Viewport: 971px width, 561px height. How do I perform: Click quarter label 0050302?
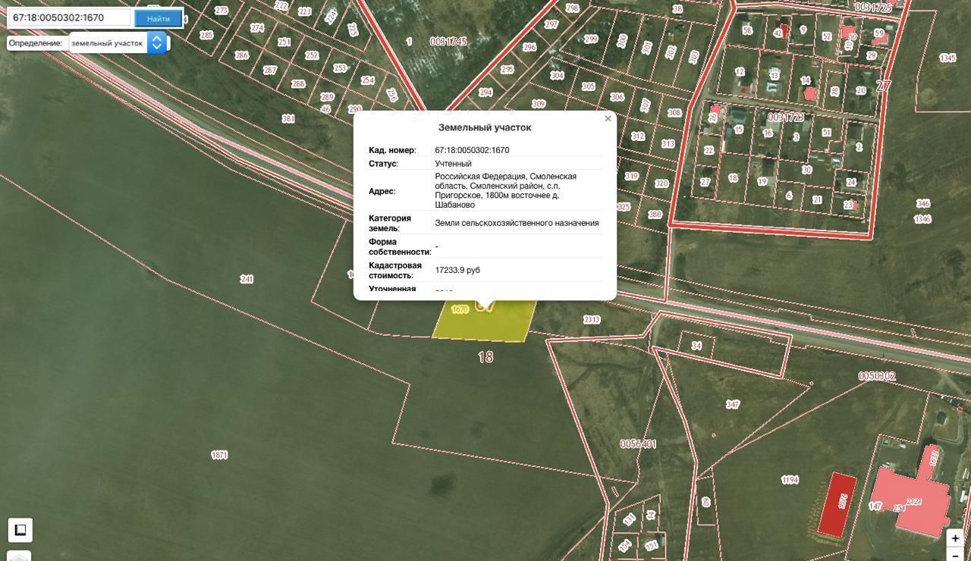[x=877, y=376]
